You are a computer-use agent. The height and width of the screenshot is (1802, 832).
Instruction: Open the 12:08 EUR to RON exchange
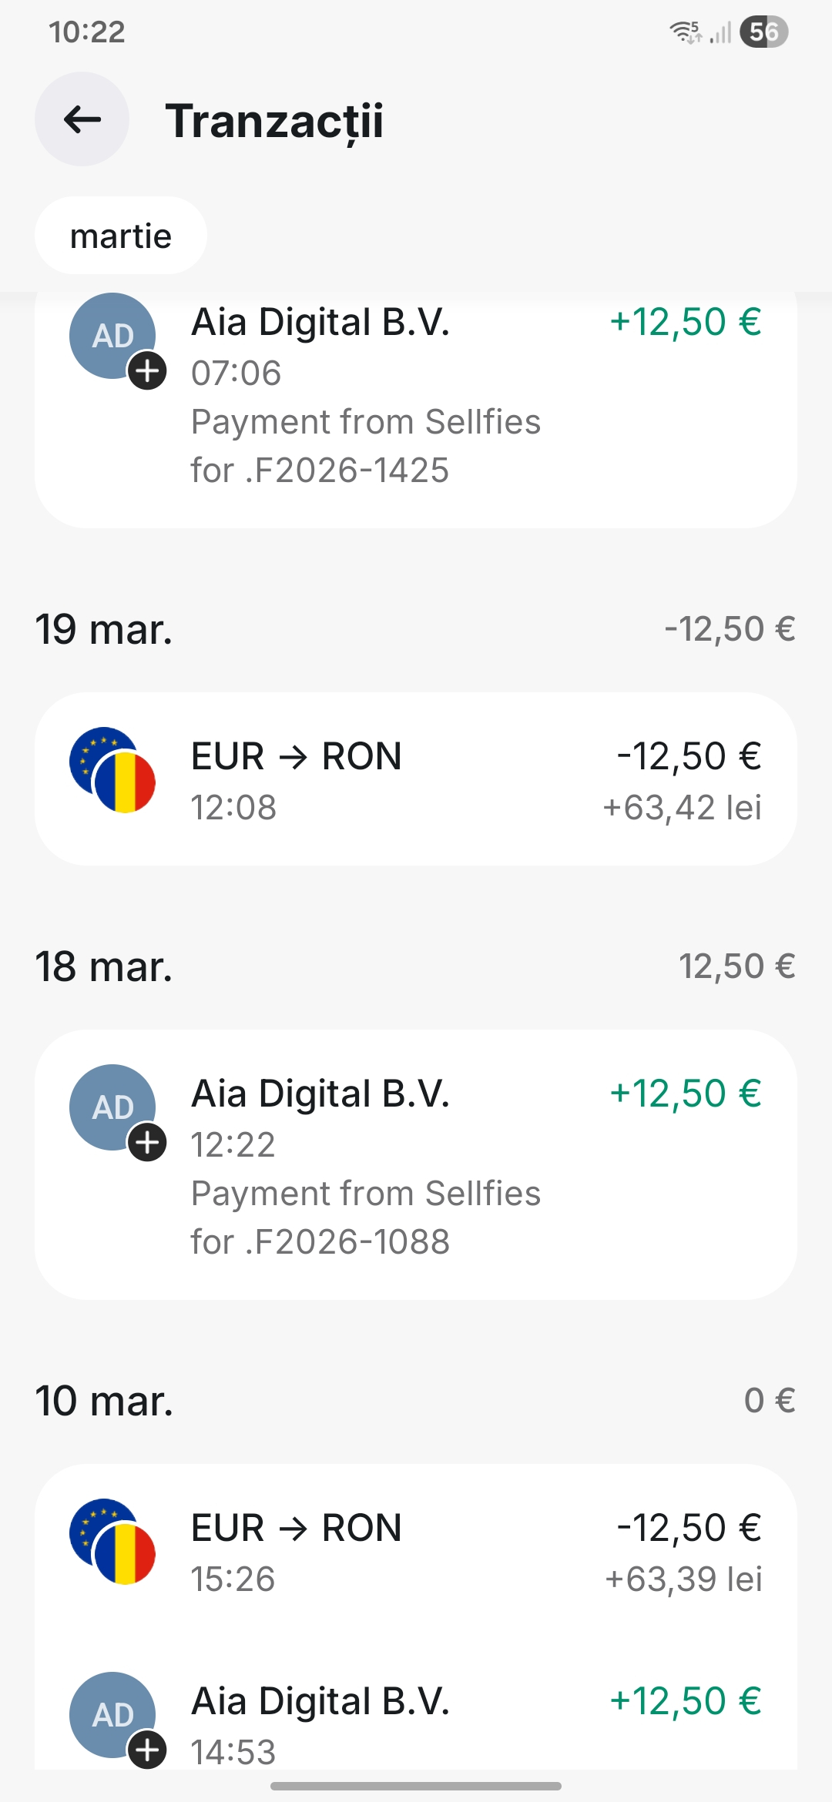pyautogui.click(x=416, y=779)
